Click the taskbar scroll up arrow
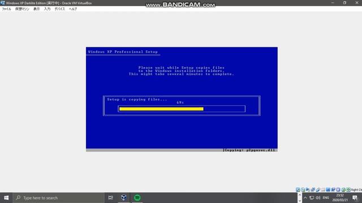The height and width of the screenshot is (203, 362). click(x=300, y=195)
